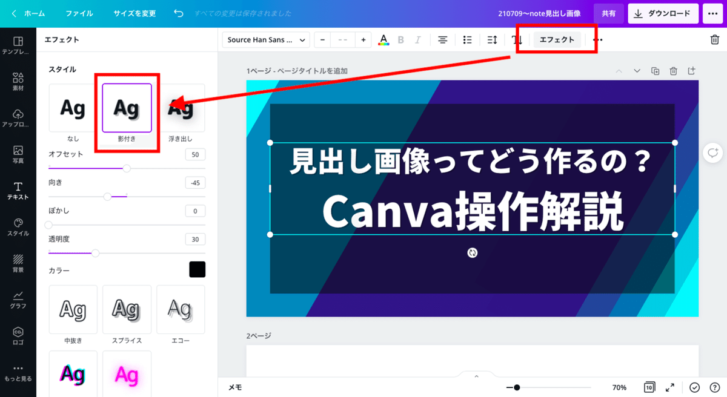Expand the bottom panel with the chevron
This screenshot has height=397, width=727.
[x=476, y=375]
